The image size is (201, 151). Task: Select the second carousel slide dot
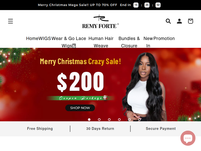click(x=99, y=120)
